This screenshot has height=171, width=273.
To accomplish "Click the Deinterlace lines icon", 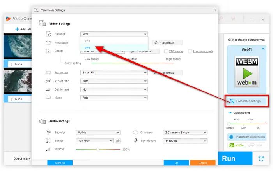I will [x=48, y=89].
